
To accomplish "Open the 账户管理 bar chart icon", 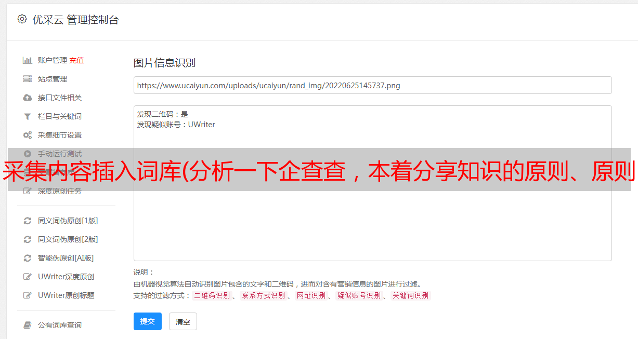I will (x=28, y=60).
